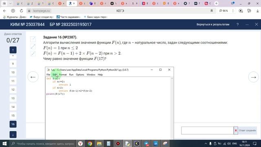Open Window menu in IDLE window
The width and height of the screenshot is (261, 147).
91,75
